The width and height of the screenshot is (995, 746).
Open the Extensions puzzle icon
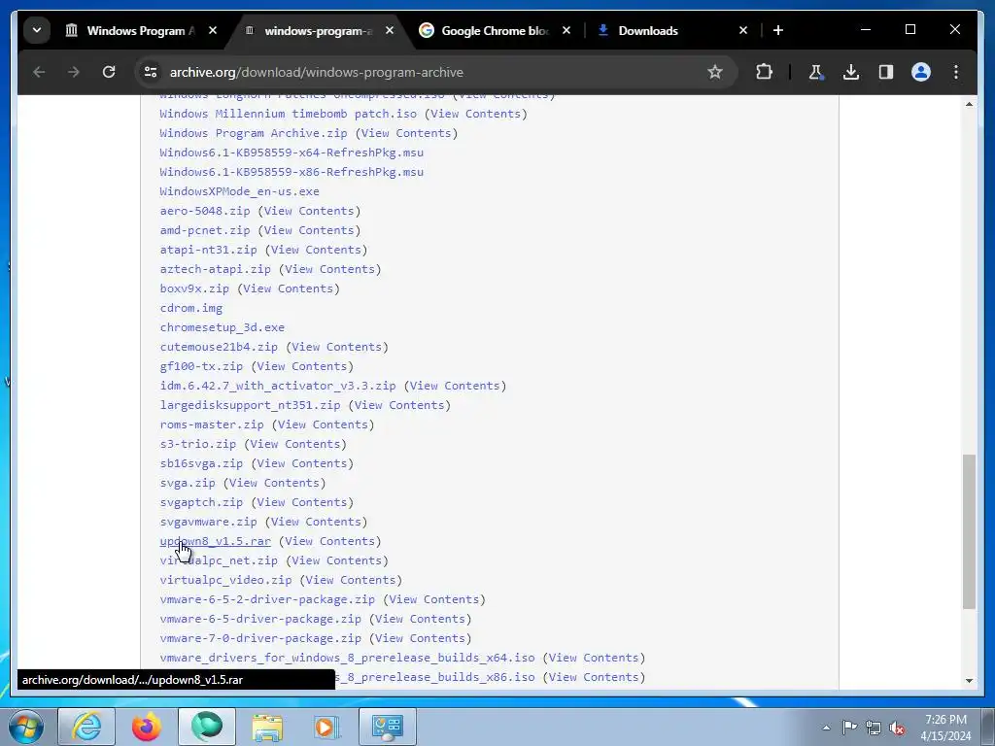[x=764, y=72]
